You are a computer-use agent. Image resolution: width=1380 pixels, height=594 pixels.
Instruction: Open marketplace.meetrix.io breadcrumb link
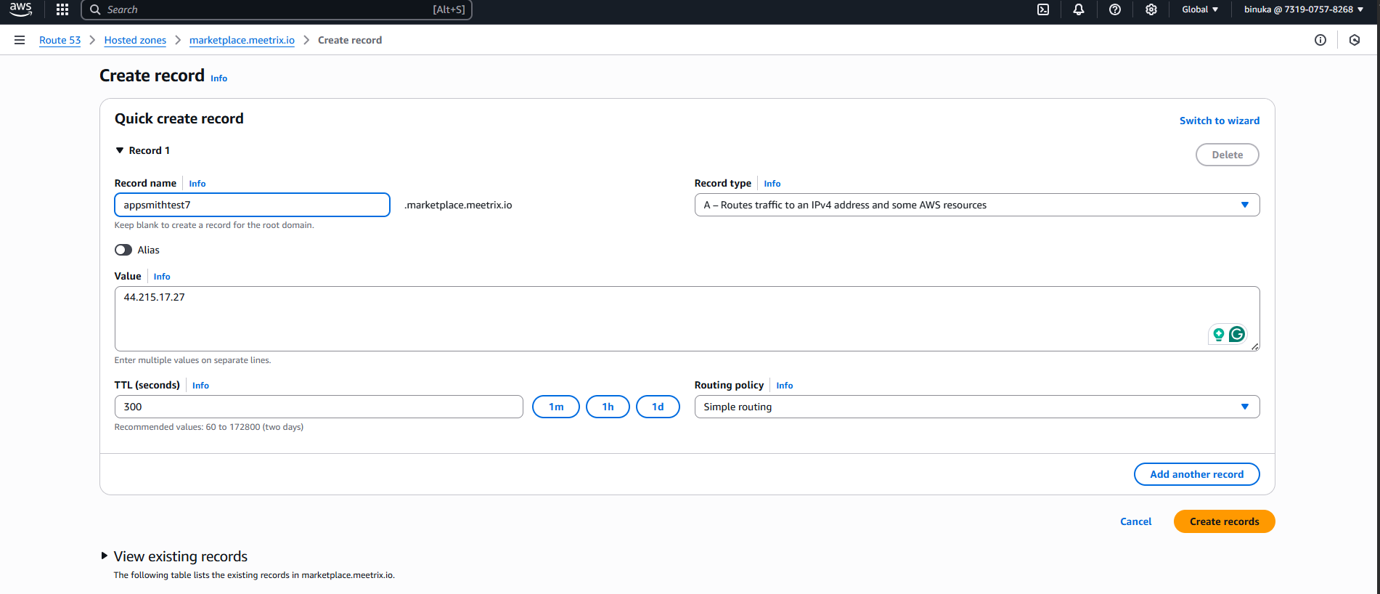coord(242,40)
